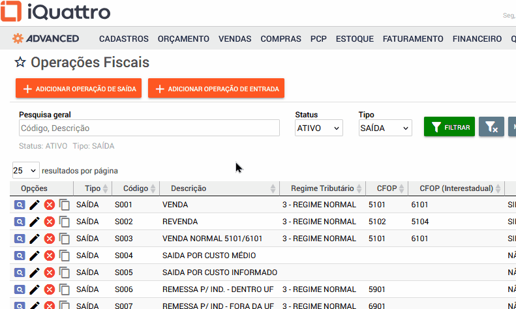Click Adicionar Operação de Entrada button
This screenshot has height=309, width=516.
pyautogui.click(x=216, y=88)
